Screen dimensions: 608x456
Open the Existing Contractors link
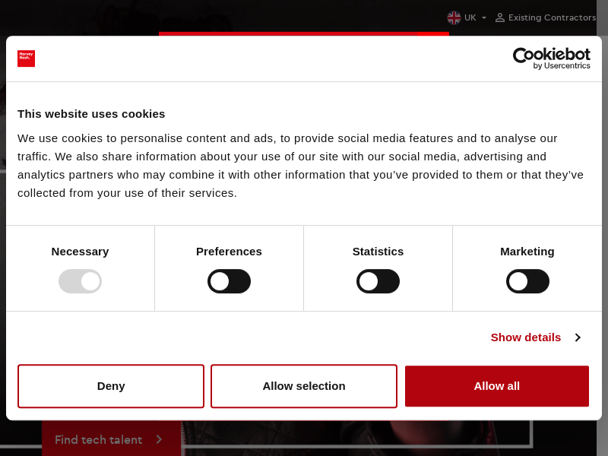coord(552,17)
